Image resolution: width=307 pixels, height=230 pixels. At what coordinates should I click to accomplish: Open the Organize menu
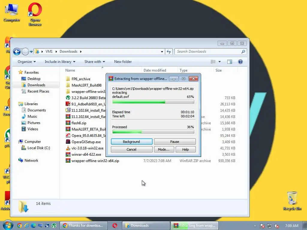[27, 62]
